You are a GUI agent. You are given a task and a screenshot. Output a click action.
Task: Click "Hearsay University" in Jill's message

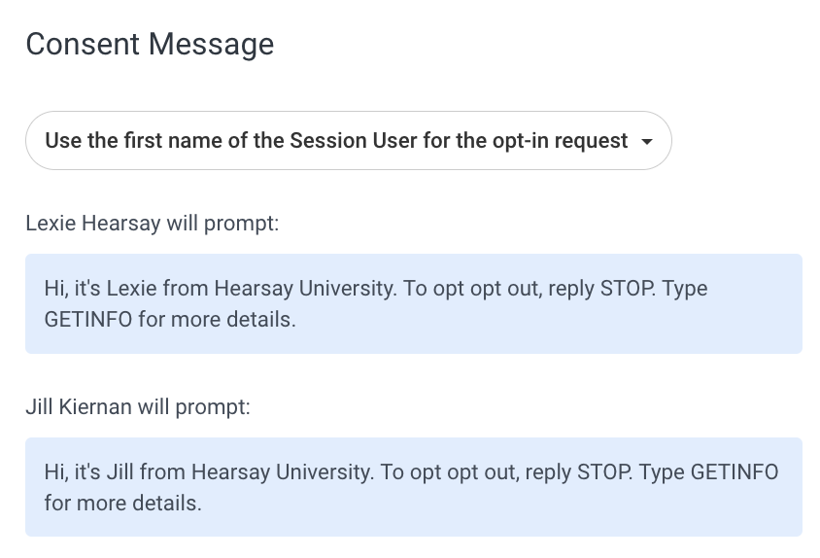[x=282, y=472]
